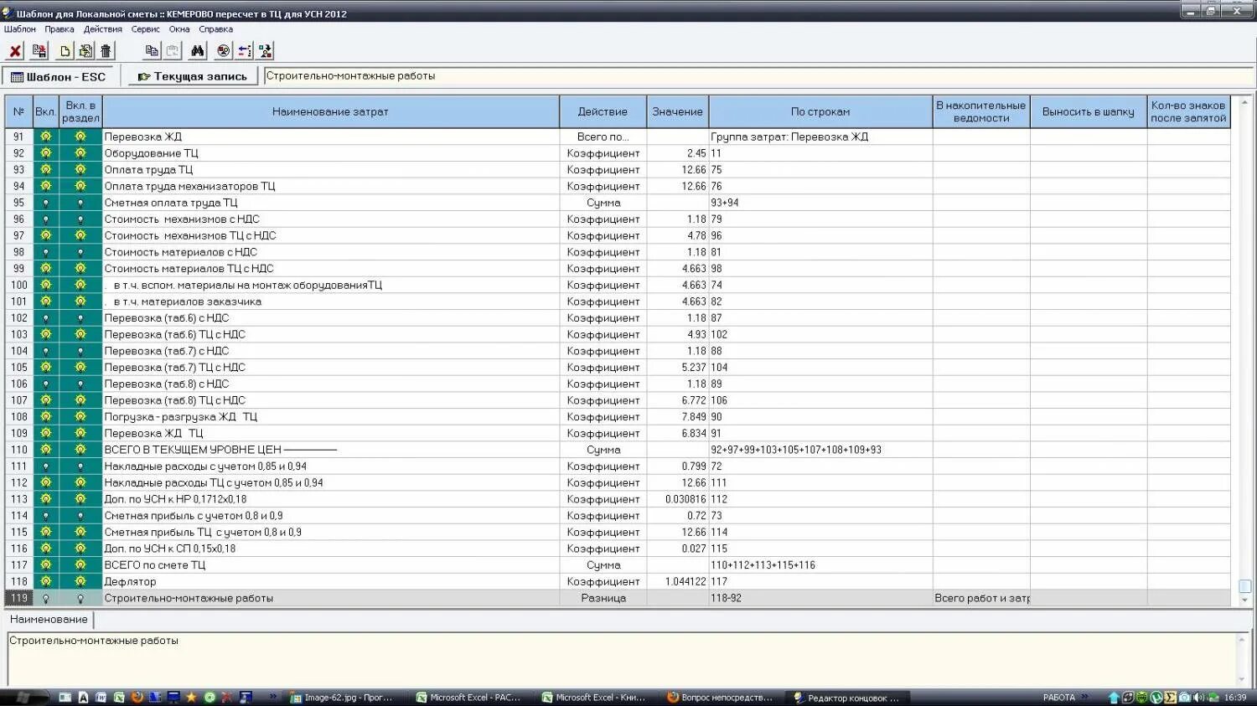The height and width of the screenshot is (706, 1257).
Task: Open the Windows Start button
Action: coord(23,697)
